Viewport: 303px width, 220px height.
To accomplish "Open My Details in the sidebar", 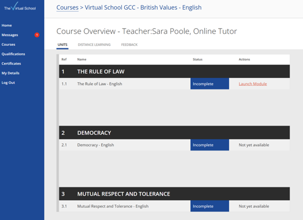I will point(10,73).
